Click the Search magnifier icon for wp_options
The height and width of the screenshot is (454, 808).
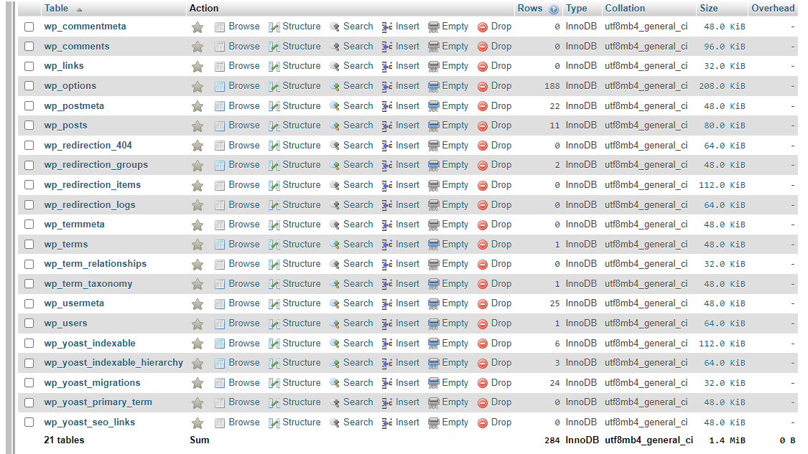click(335, 87)
